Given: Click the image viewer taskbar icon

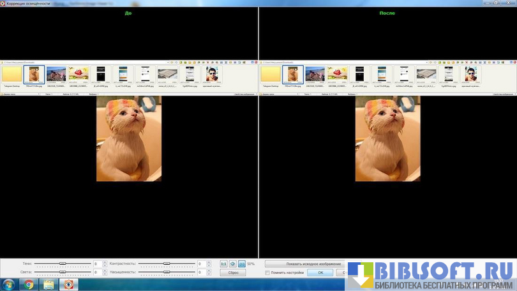Looking at the screenshot, I should [x=68, y=285].
